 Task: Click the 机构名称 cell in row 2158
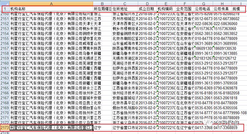[51, 53]
